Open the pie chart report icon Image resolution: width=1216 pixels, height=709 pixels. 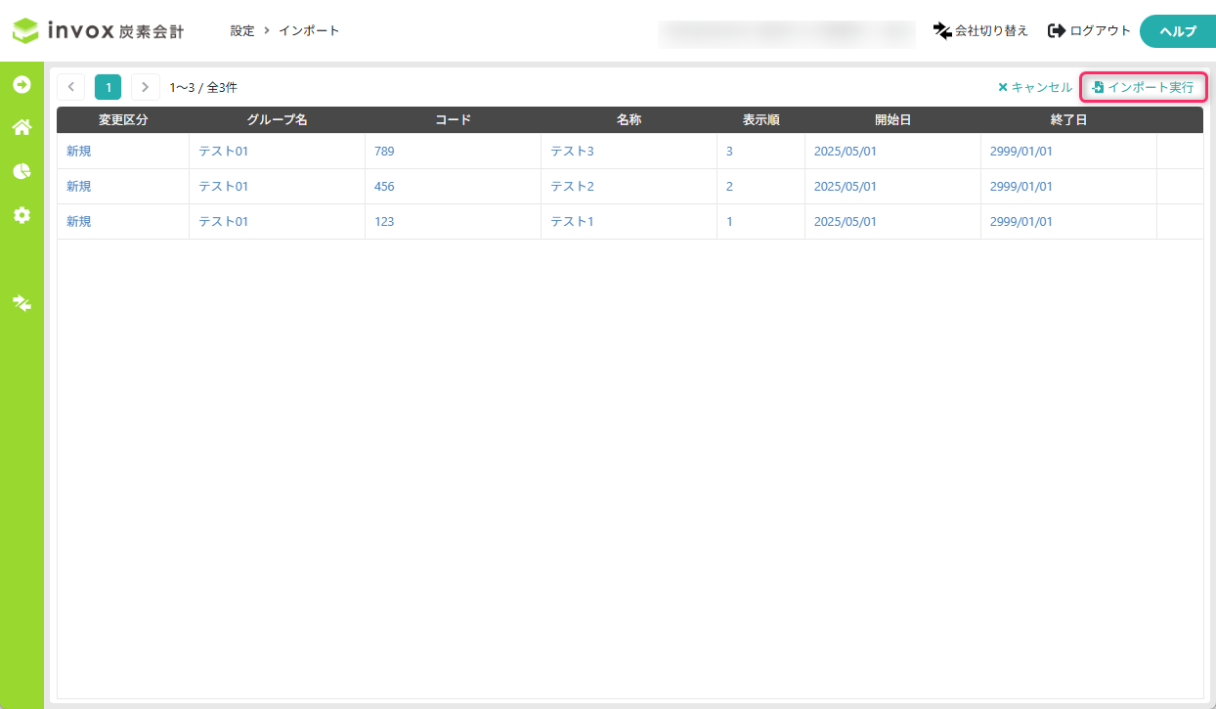(x=22, y=171)
